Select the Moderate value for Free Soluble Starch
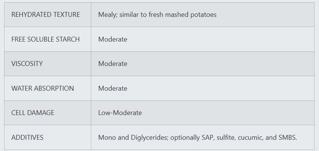319x151 pixels. coord(113,39)
